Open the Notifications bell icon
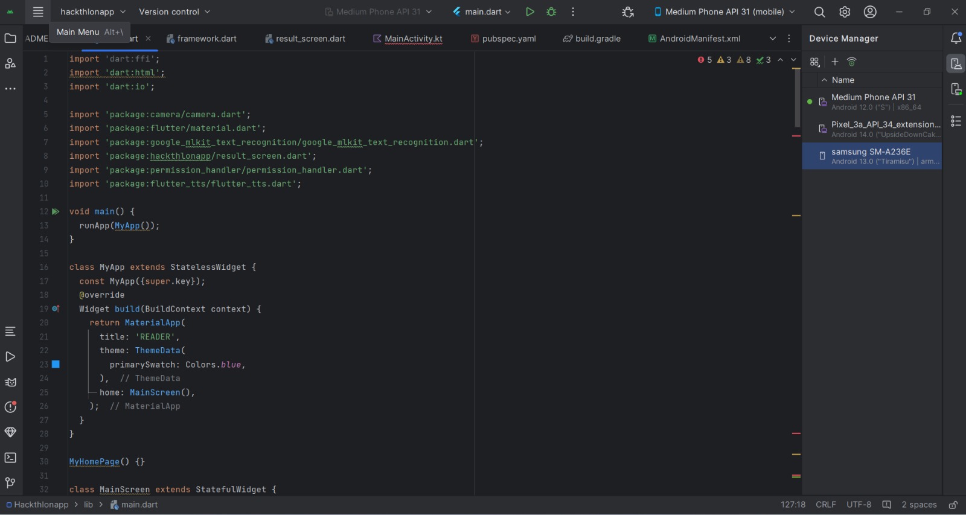 point(956,38)
